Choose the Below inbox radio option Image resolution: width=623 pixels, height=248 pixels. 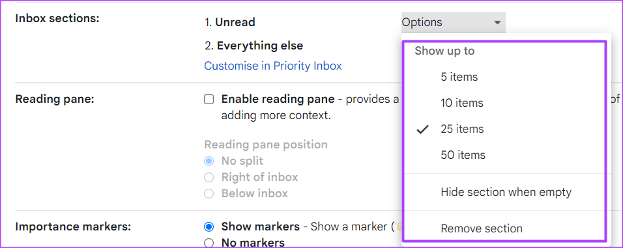[209, 193]
